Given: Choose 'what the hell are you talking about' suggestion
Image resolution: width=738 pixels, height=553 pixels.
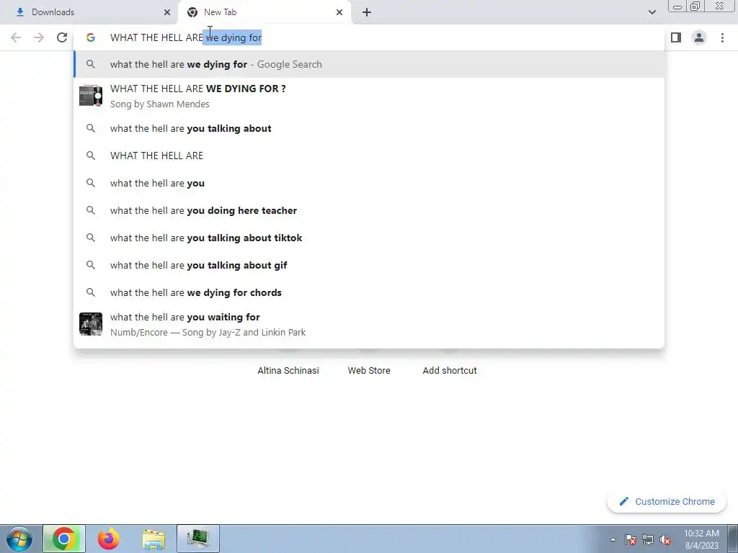Looking at the screenshot, I should [x=369, y=128].
